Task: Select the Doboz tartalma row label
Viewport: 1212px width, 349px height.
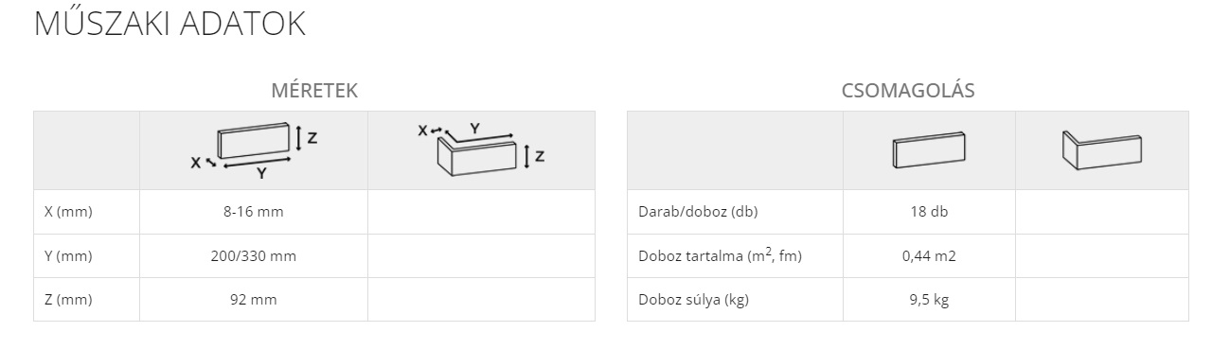Action: (720, 255)
